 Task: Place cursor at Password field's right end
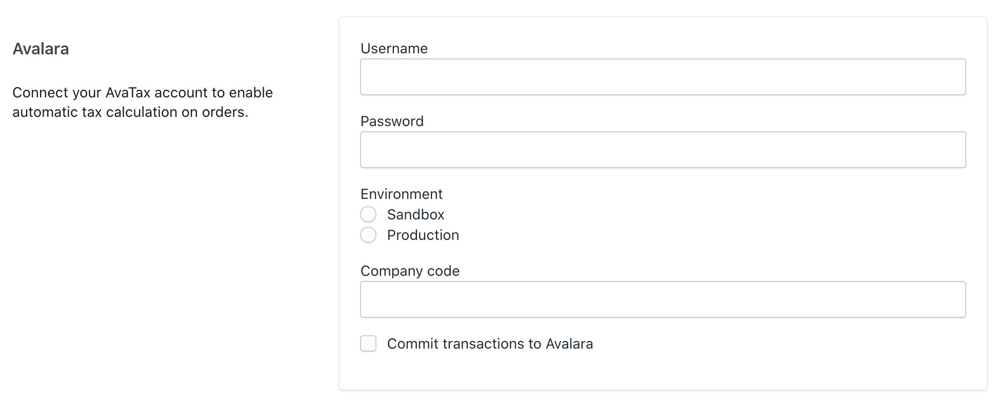point(958,150)
